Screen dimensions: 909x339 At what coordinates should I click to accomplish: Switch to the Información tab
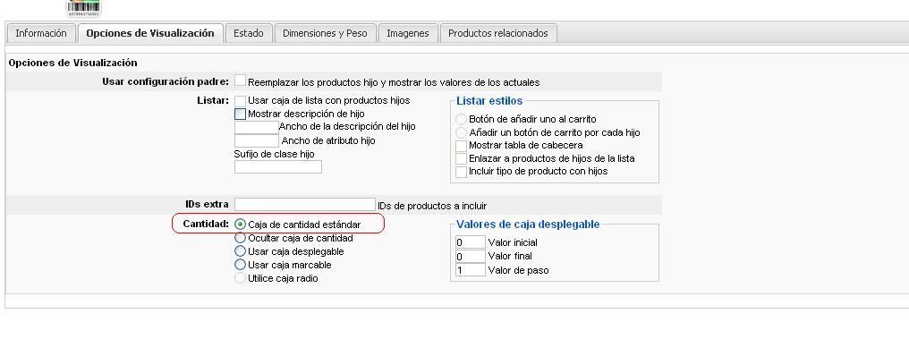[41, 33]
